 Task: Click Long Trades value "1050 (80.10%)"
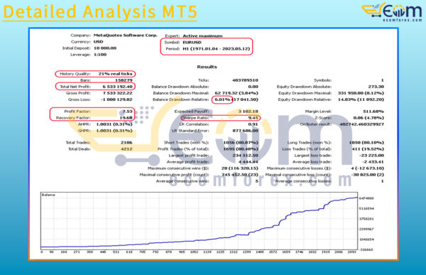coord(366,143)
